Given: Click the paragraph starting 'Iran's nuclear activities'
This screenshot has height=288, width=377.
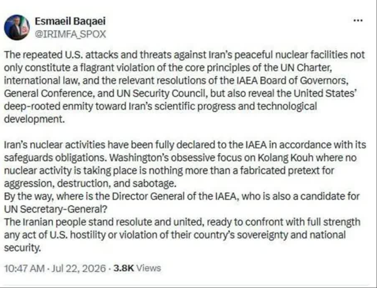Looking at the screenshot, I should click(x=185, y=164).
